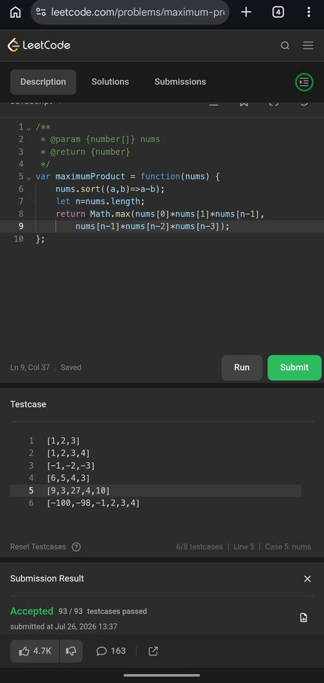Click the '@param {number[]} nums' comment line
The width and height of the screenshot is (324, 683).
point(100,139)
